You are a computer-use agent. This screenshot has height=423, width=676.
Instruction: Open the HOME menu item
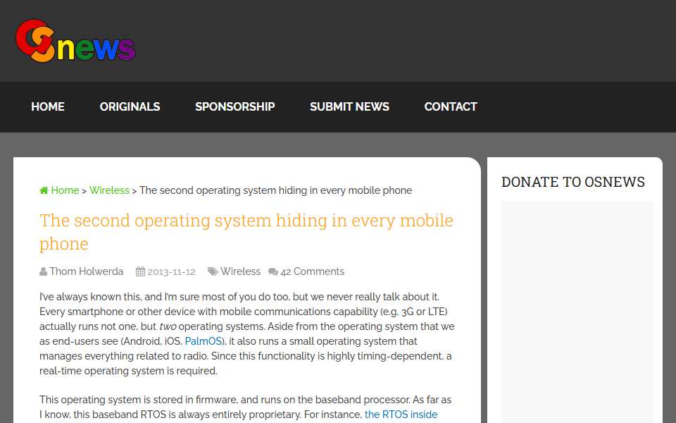point(48,106)
